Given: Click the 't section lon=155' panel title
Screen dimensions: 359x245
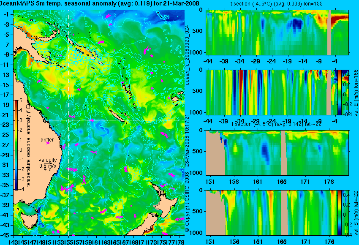Looking at the screenshot, I should (x=277, y=4).
